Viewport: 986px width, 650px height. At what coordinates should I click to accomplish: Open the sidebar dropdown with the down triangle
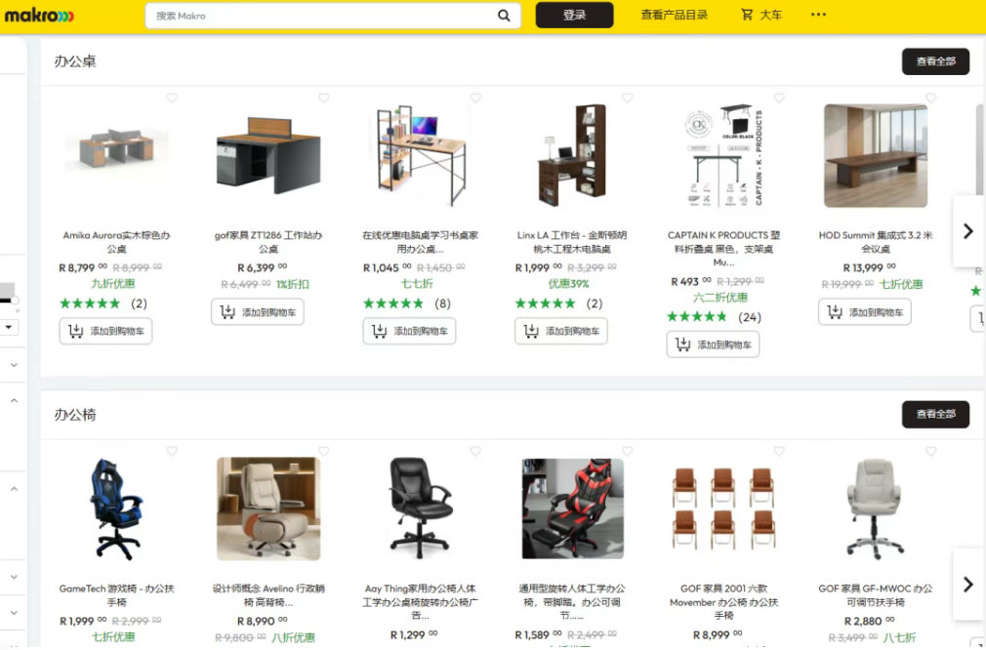click(9, 328)
